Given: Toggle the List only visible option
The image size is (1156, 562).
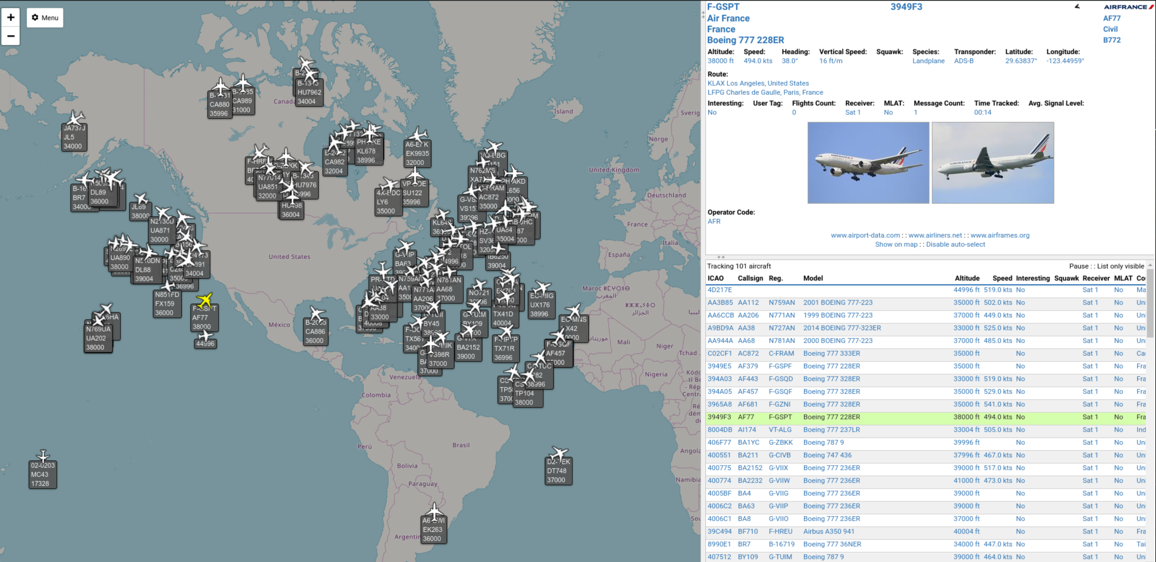Looking at the screenshot, I should [x=1120, y=266].
